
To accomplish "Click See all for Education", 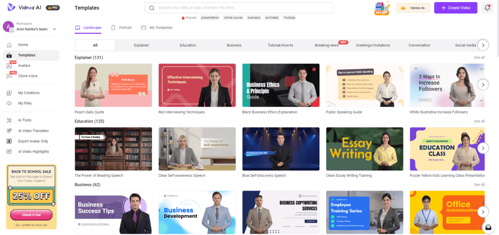I will coord(479,121).
